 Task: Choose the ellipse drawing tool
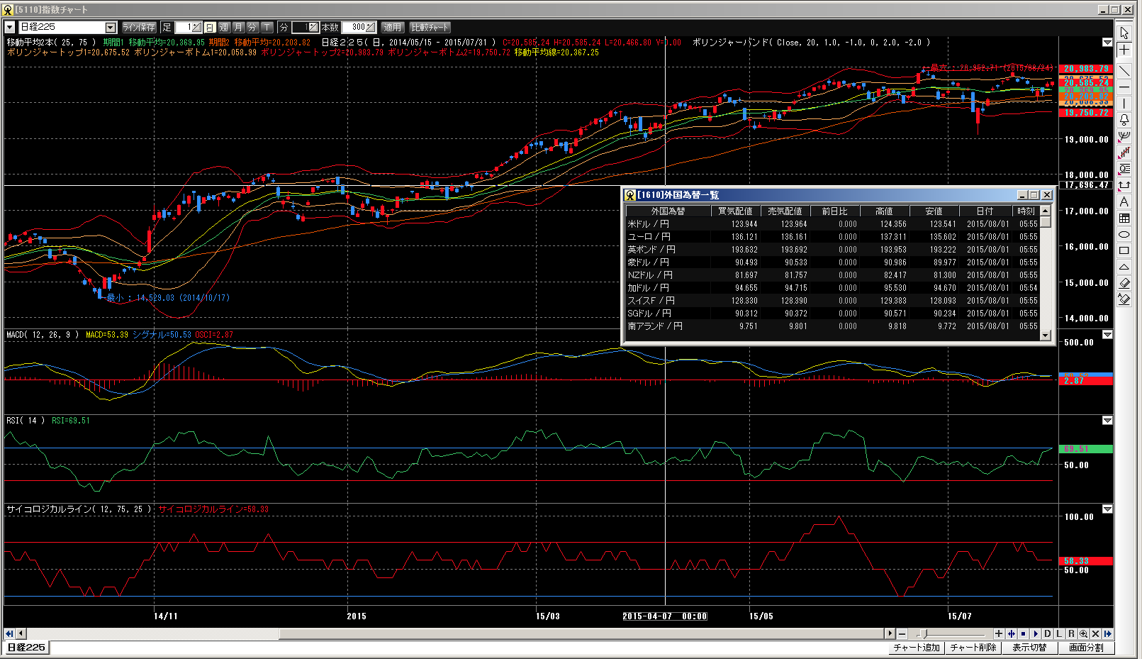(x=1124, y=235)
